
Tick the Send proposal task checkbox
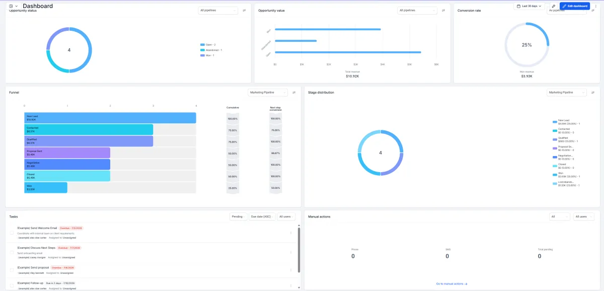12,270
